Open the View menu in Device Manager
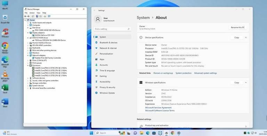This screenshot has height=136, width=267. pos(39,13)
